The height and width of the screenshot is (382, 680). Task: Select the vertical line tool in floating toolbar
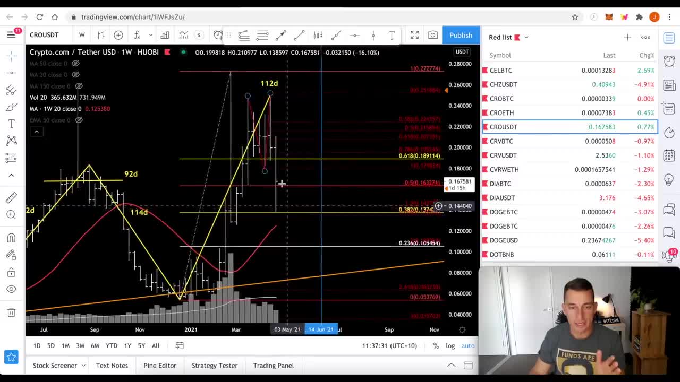point(373,35)
